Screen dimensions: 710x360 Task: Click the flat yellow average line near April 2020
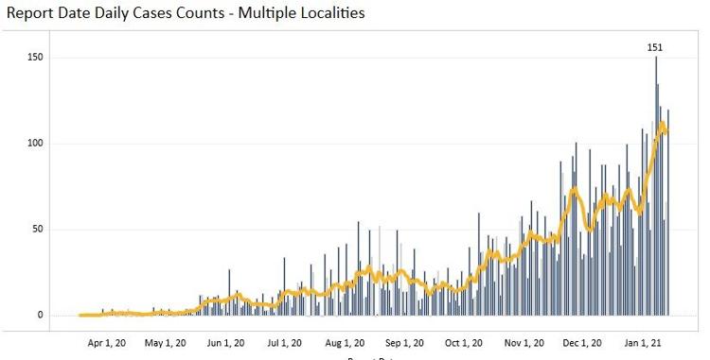[x=91, y=315]
